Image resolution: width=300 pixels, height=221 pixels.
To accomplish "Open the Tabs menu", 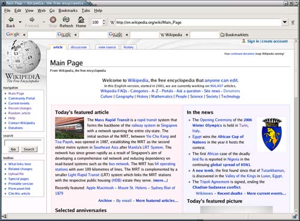I will click(x=86, y=11).
